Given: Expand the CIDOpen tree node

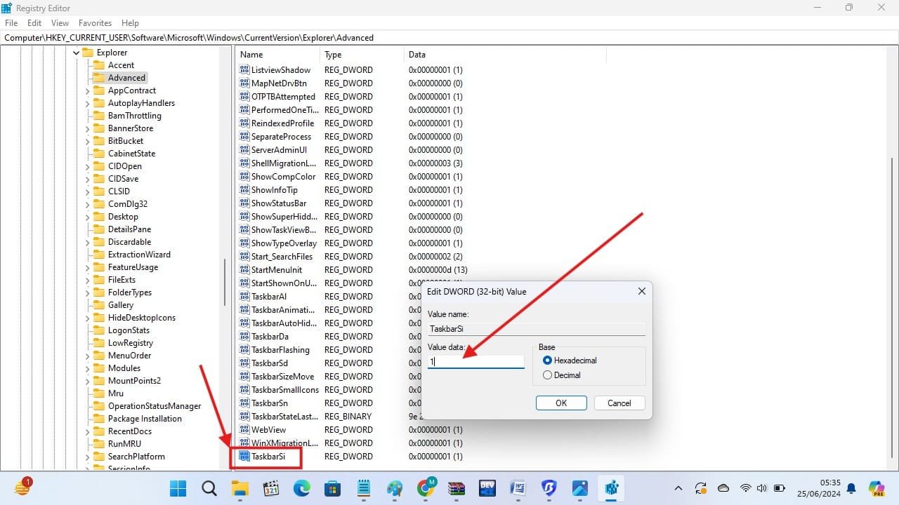Looking at the screenshot, I should (86, 166).
